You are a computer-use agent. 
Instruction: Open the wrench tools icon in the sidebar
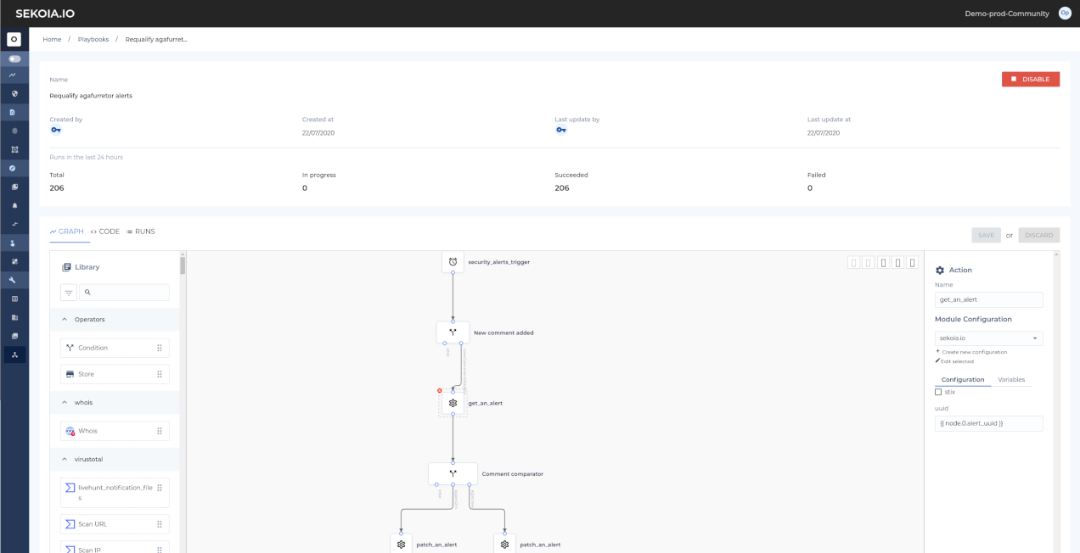pyautogui.click(x=14, y=280)
